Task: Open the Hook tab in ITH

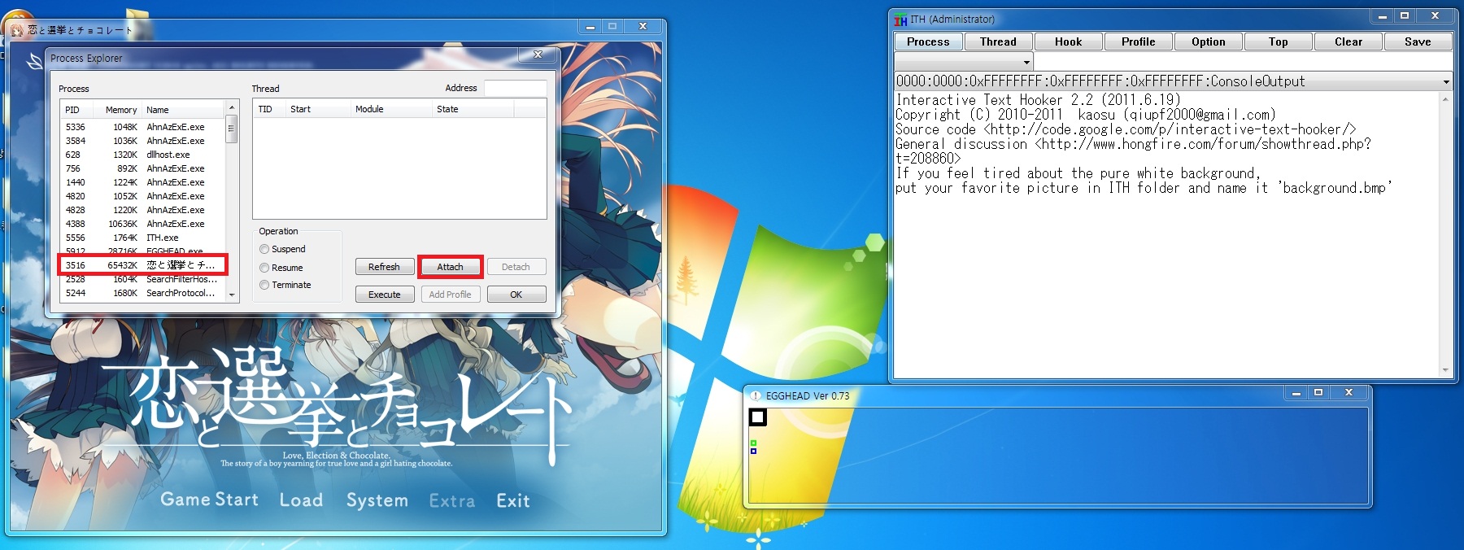Action: click(x=1068, y=42)
